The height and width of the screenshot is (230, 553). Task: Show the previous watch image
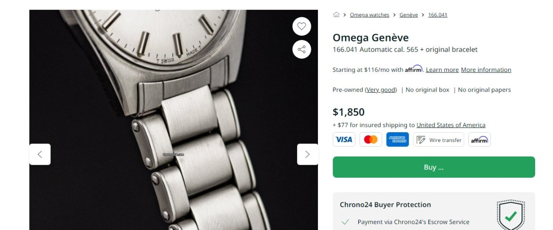pos(40,154)
